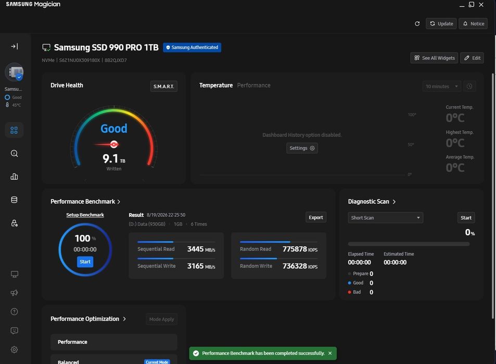Viewport: 496px width, 364px height.
Task: Start the performance benchmark
Action: [x=85, y=262]
